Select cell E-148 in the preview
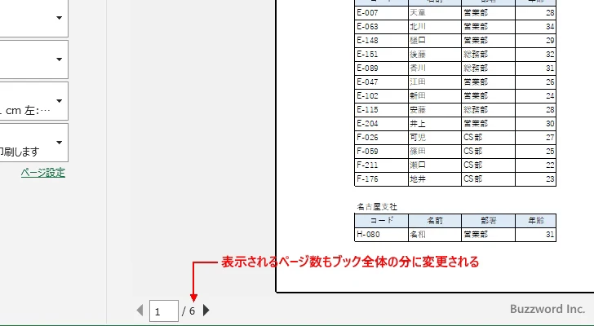 [382, 41]
